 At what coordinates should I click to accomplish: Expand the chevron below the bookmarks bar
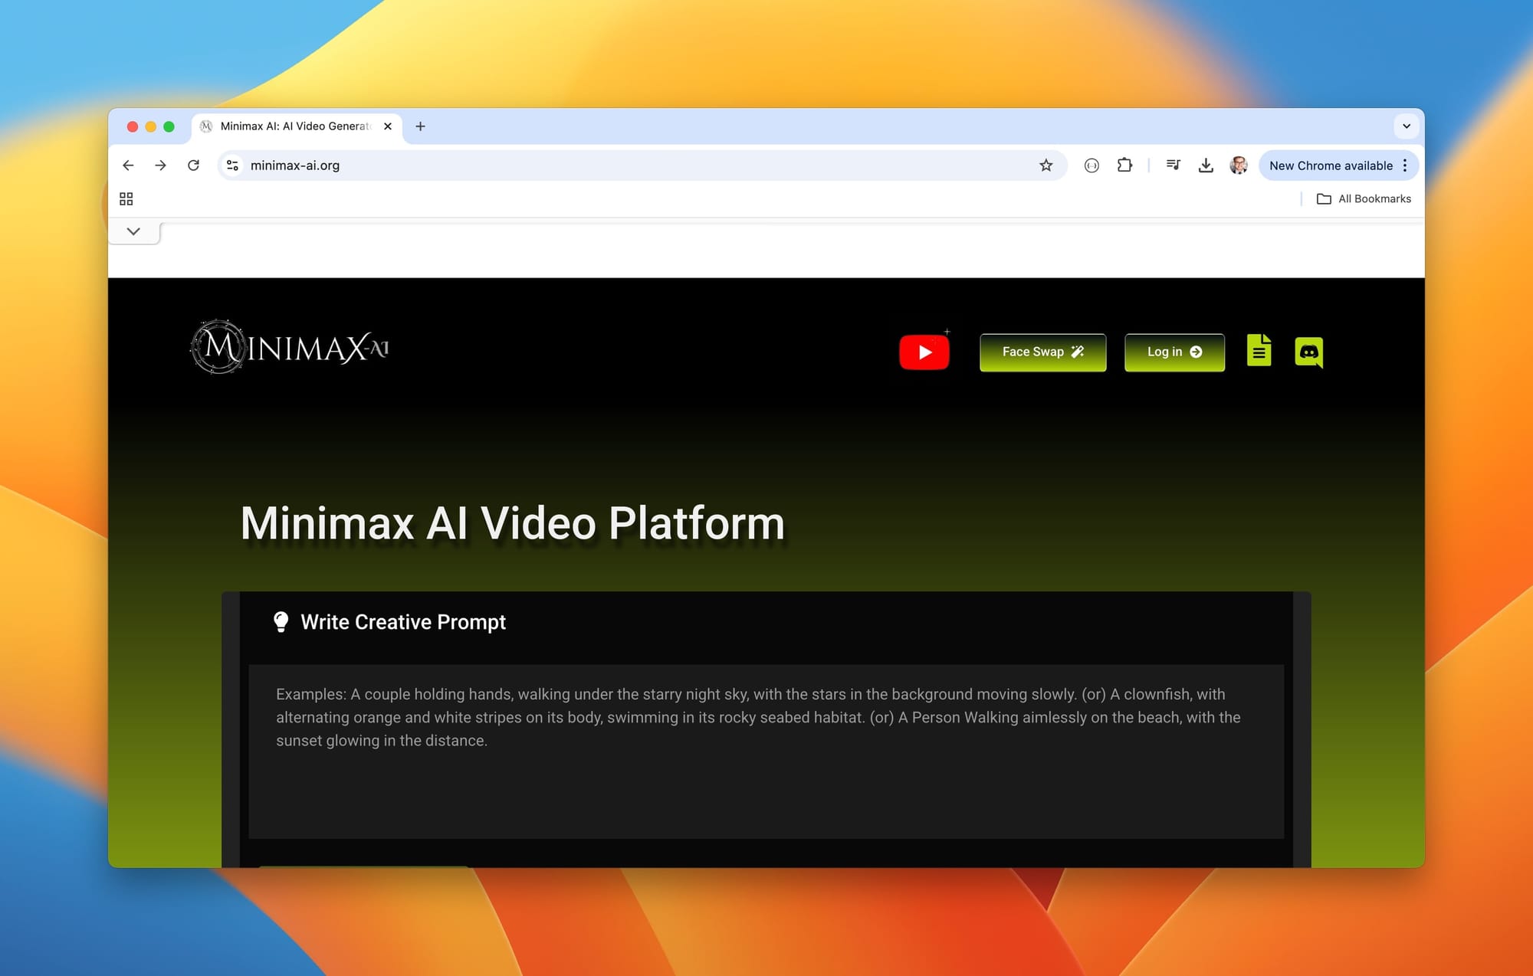click(x=133, y=231)
